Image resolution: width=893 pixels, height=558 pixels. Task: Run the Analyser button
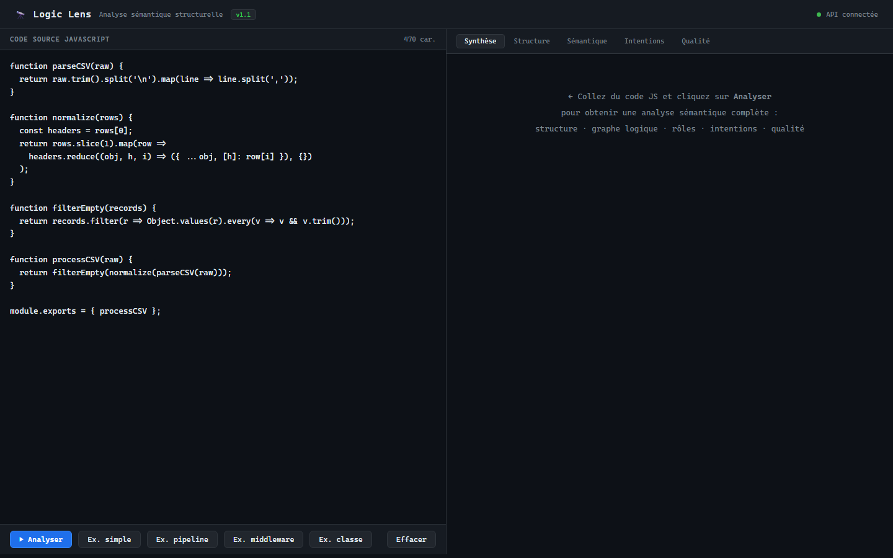click(41, 539)
